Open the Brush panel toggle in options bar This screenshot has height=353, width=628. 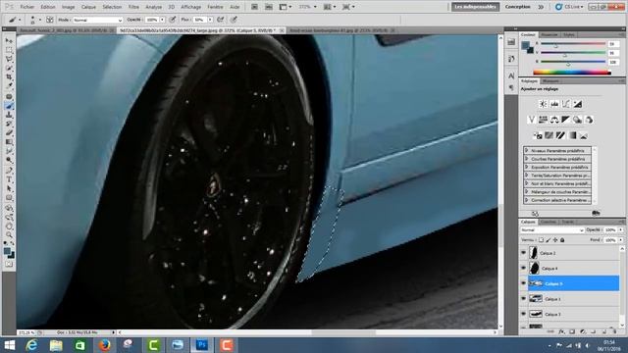coord(50,20)
